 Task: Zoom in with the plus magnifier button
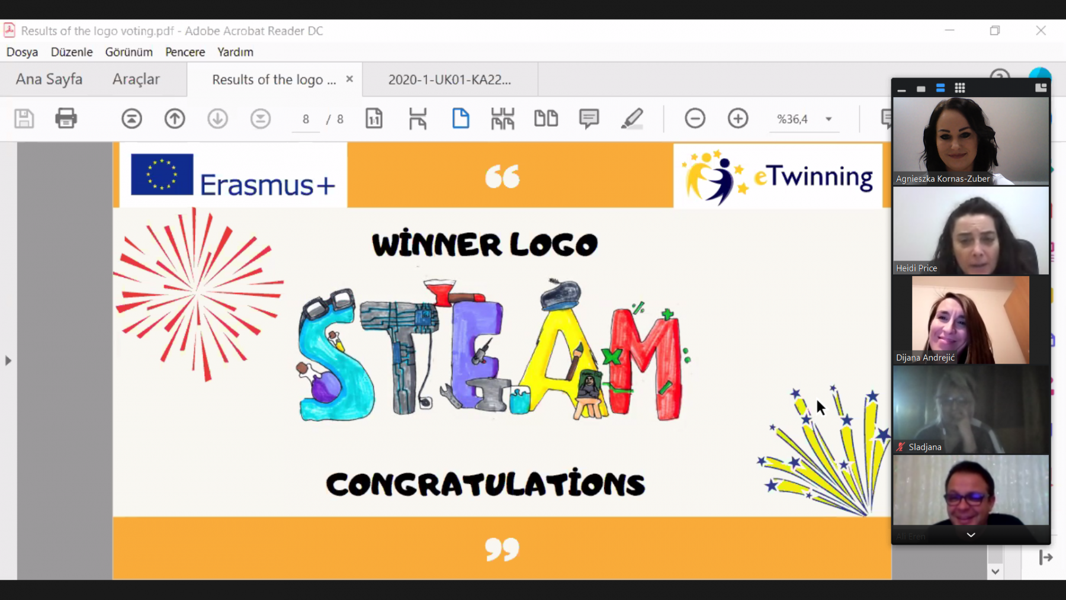click(738, 118)
